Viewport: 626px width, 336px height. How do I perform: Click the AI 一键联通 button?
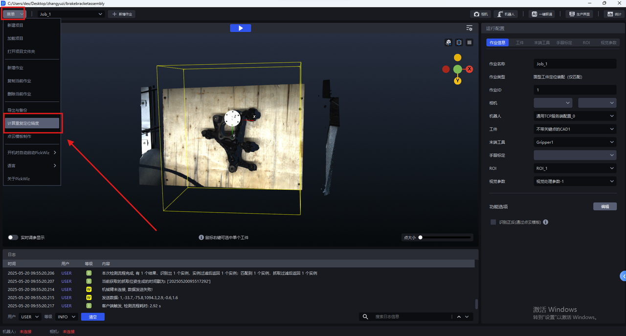[x=542, y=14]
